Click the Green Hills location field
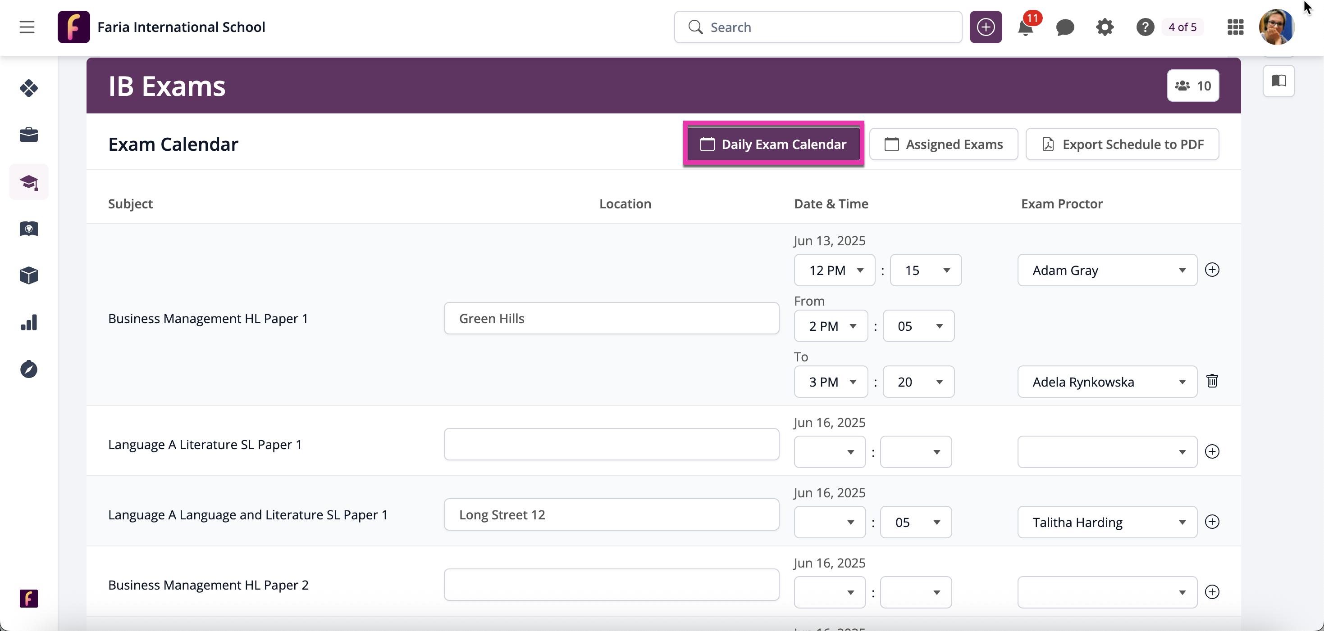 click(611, 318)
